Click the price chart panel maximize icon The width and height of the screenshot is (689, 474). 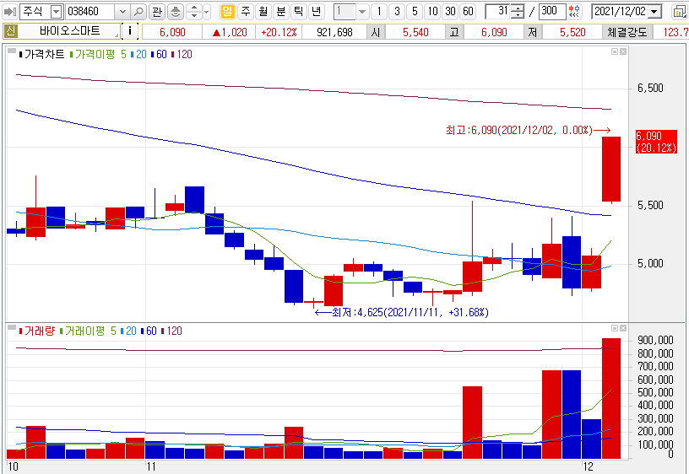click(x=615, y=51)
